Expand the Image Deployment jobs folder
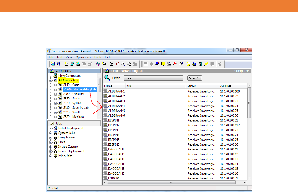Image resolution: width=298 pixels, height=192 pixels. coord(51,151)
